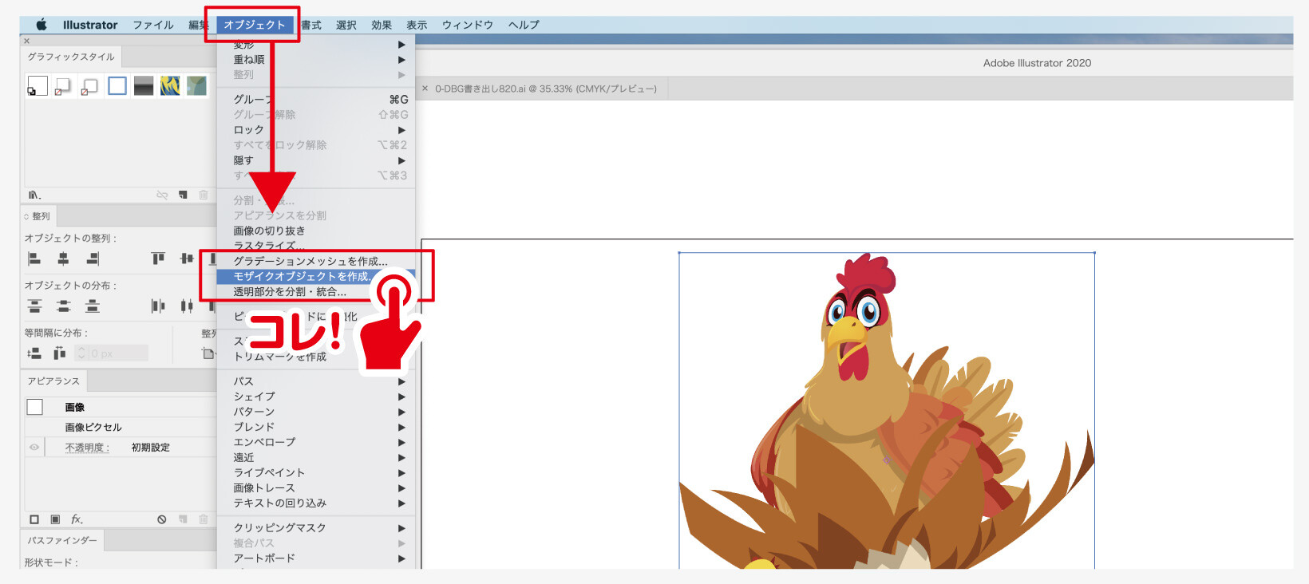Choose グラデーションメッシュを作成 menu entry
The image size is (1309, 584).
[x=316, y=262]
